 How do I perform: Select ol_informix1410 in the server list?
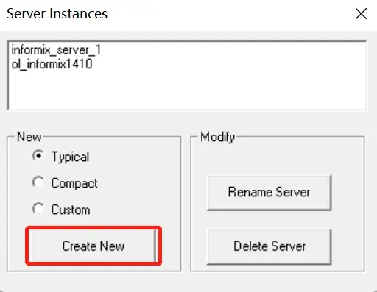(x=52, y=64)
